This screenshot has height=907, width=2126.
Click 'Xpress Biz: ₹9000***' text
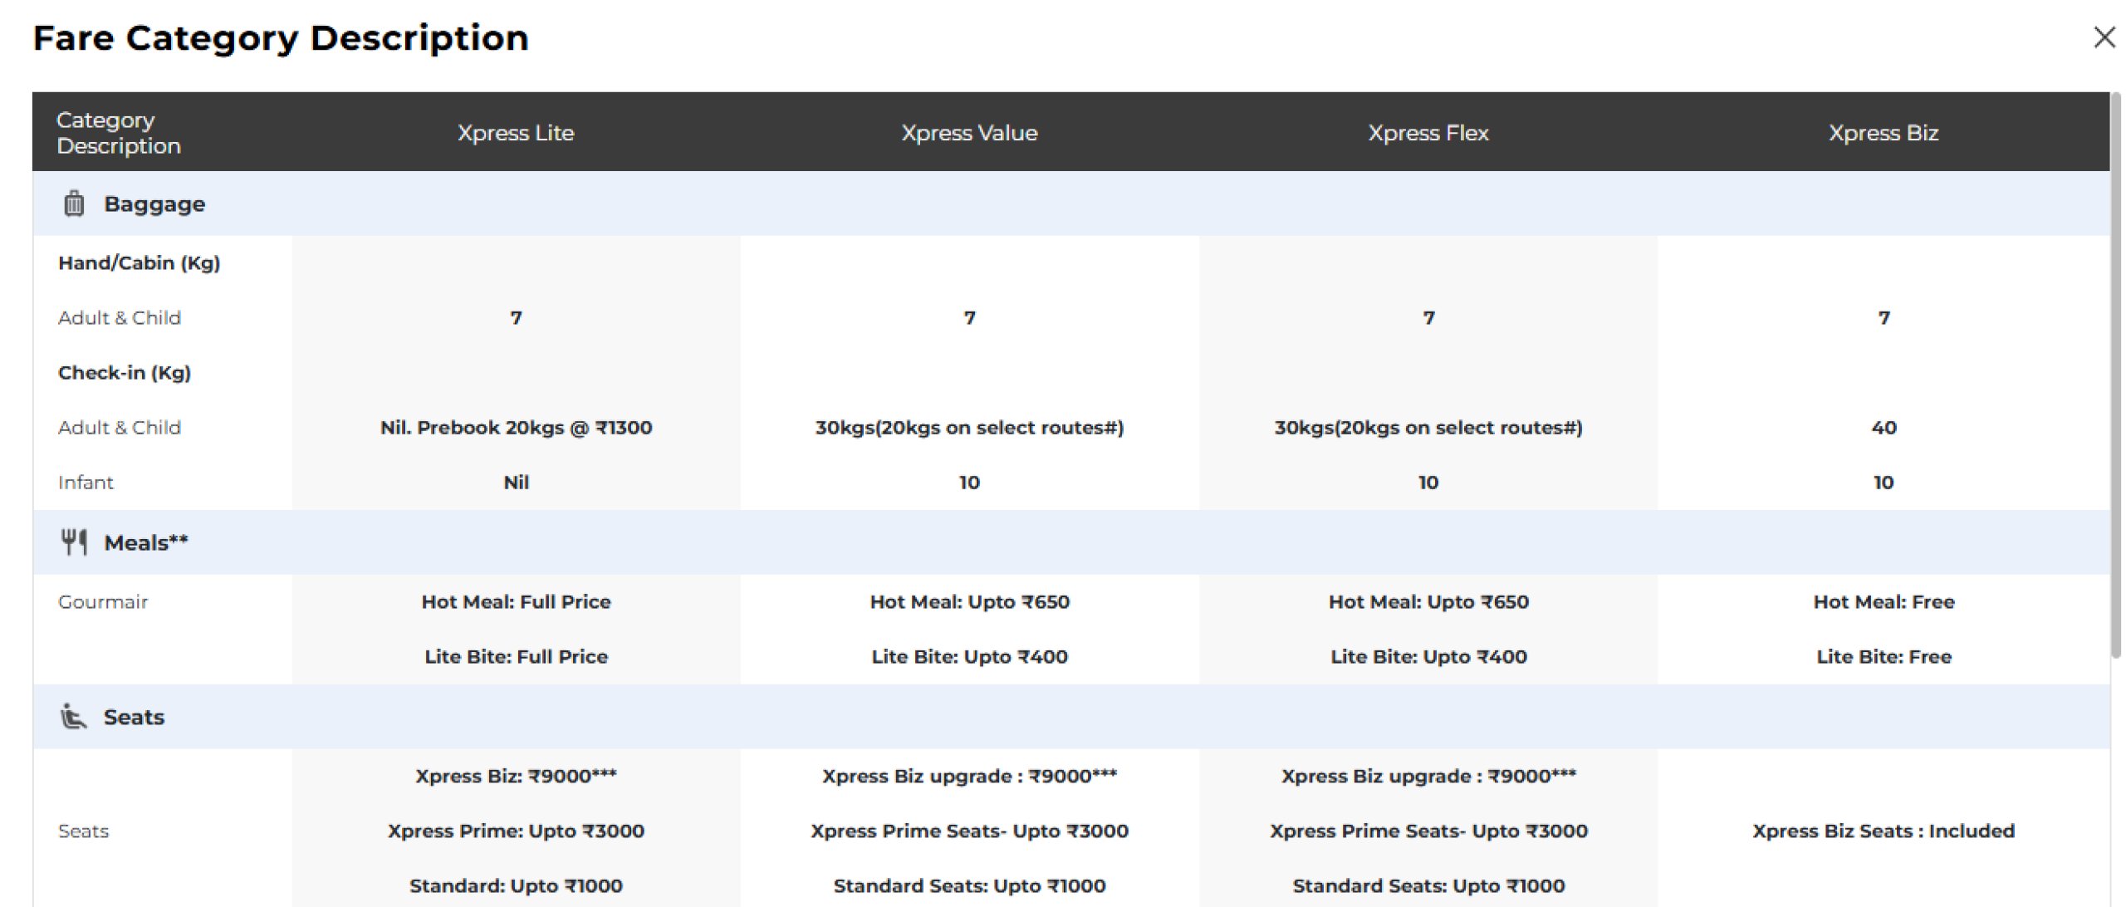[516, 777]
